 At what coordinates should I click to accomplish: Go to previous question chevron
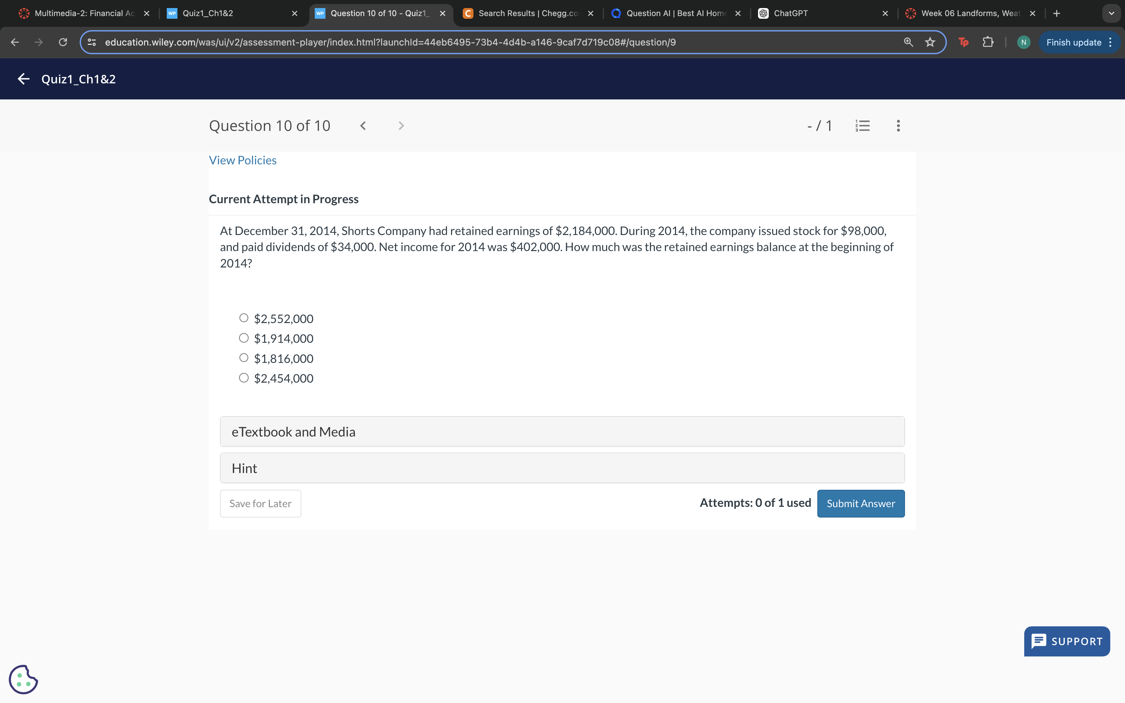coord(363,126)
